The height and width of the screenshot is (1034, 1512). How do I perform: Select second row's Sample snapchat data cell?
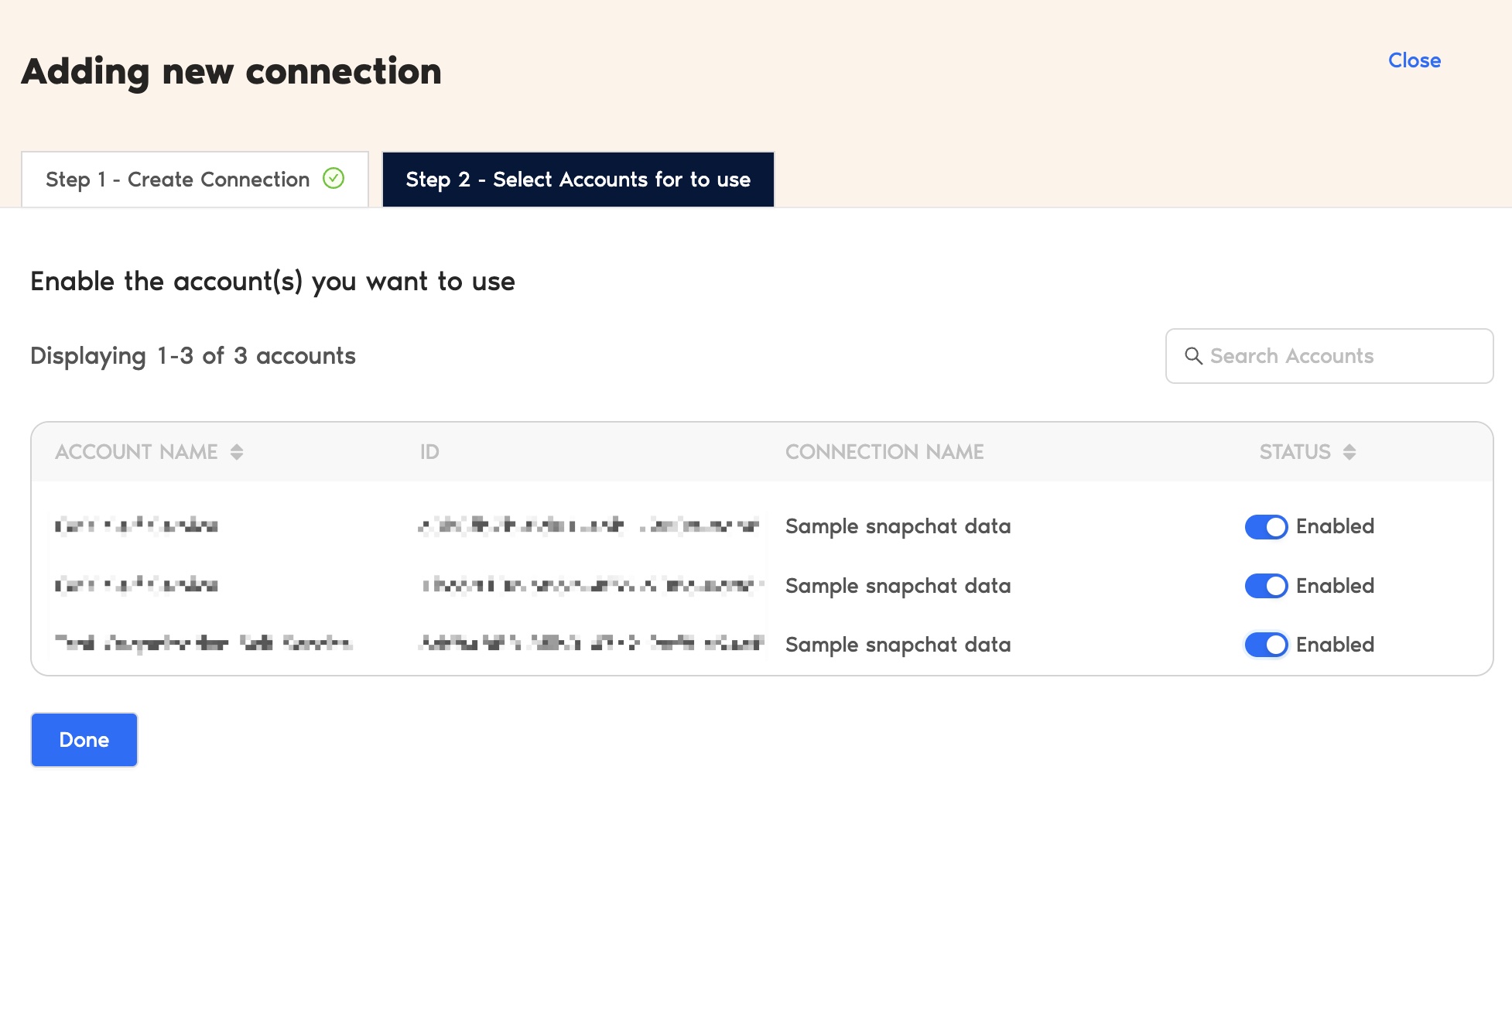(898, 586)
